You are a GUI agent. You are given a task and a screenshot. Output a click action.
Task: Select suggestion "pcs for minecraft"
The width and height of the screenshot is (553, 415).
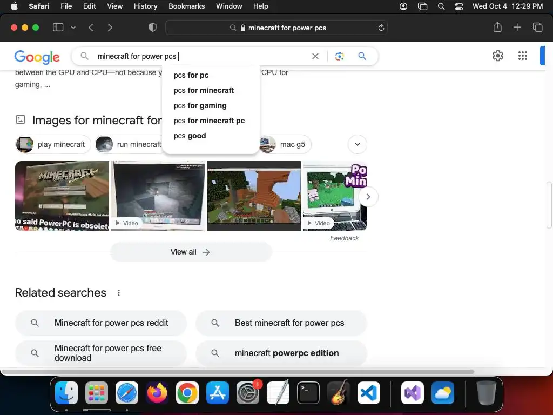(x=211, y=90)
